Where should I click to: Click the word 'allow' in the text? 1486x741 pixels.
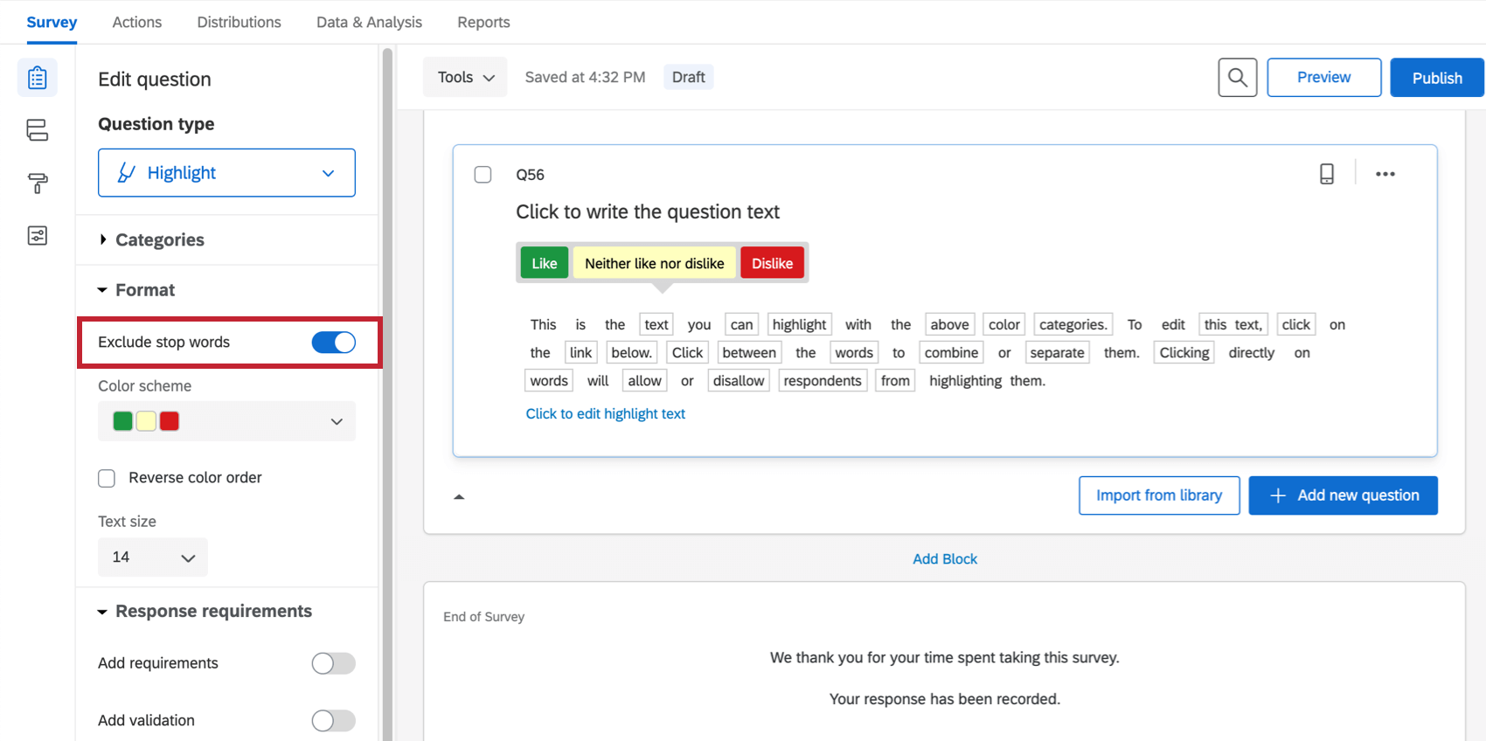pos(644,381)
